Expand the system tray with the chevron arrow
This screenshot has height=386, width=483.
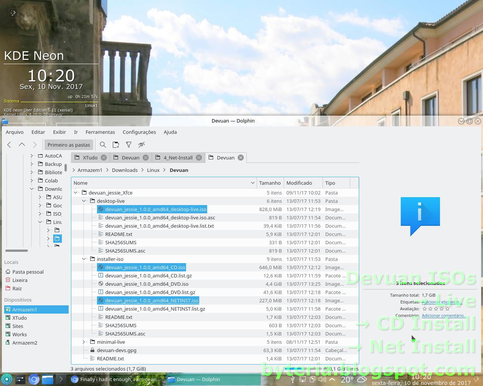[331, 380]
